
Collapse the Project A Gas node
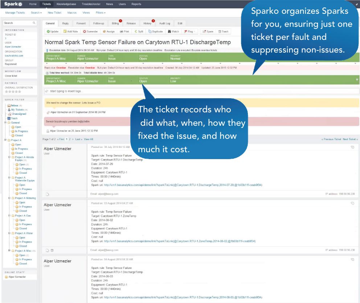9,216
